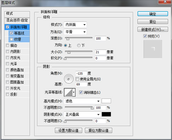
Task: Expand the 高光模式 滤色 dropdown
Action: [82, 101]
